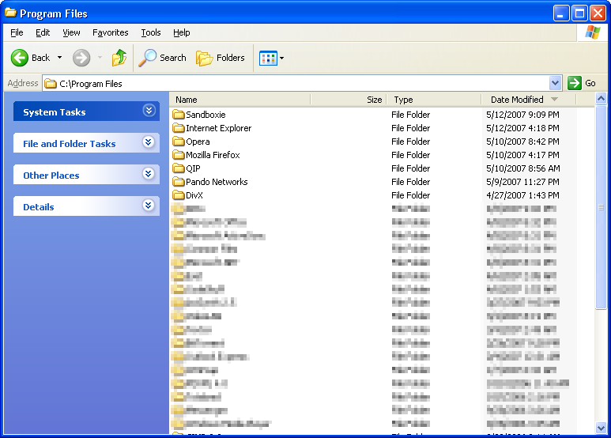This screenshot has width=611, height=438.
Task: Click File Folder type in QIP row
Action: (411, 168)
